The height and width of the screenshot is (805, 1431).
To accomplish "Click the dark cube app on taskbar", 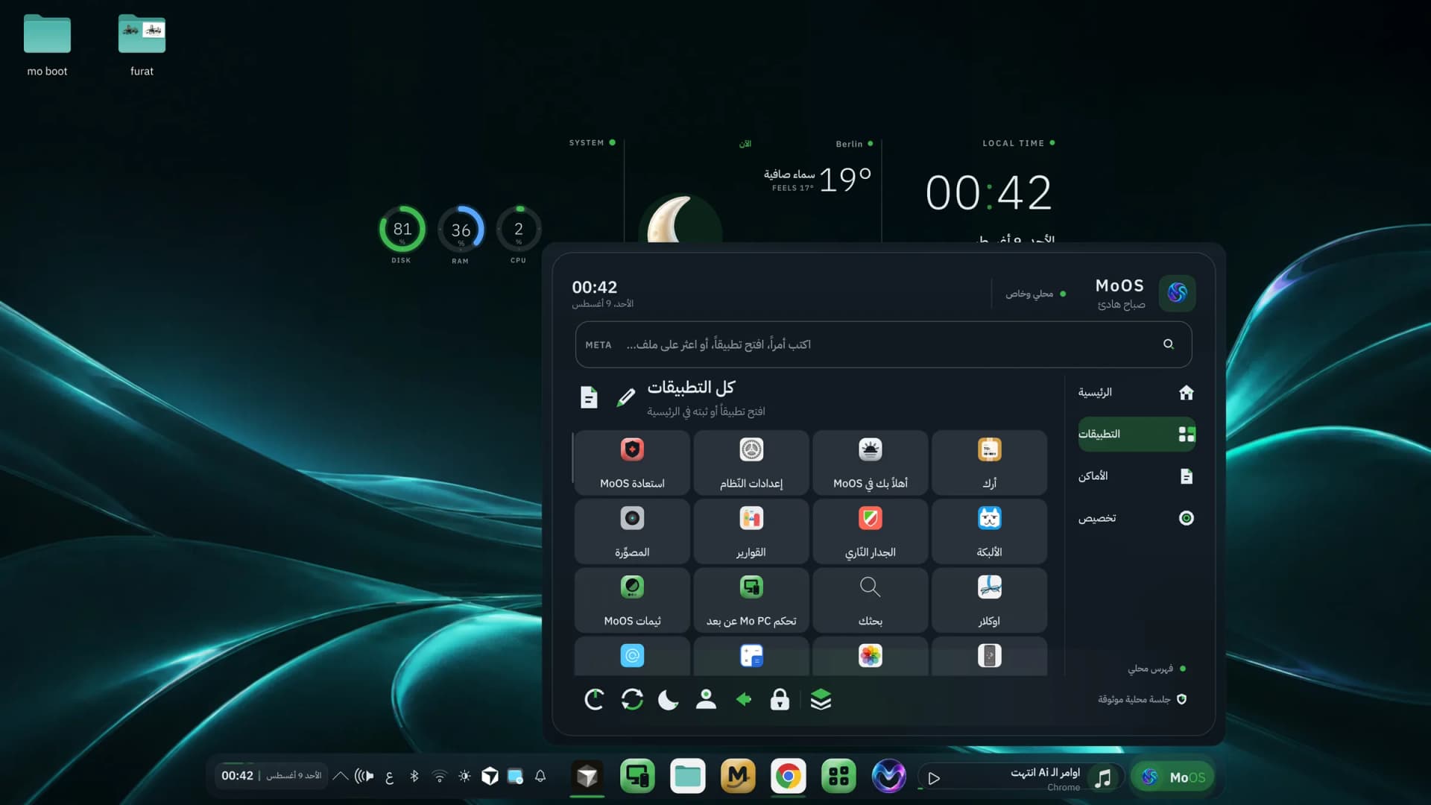I will pos(587,777).
